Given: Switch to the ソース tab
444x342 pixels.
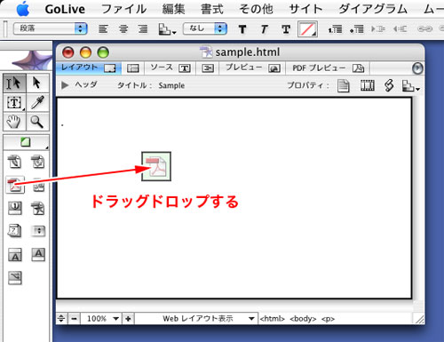Looking at the screenshot, I should [170, 68].
